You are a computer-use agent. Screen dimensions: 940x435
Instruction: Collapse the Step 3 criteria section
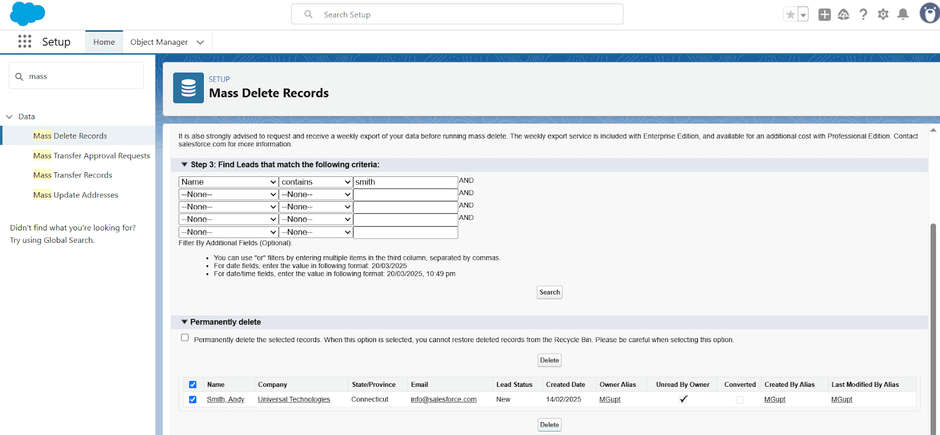coord(184,165)
